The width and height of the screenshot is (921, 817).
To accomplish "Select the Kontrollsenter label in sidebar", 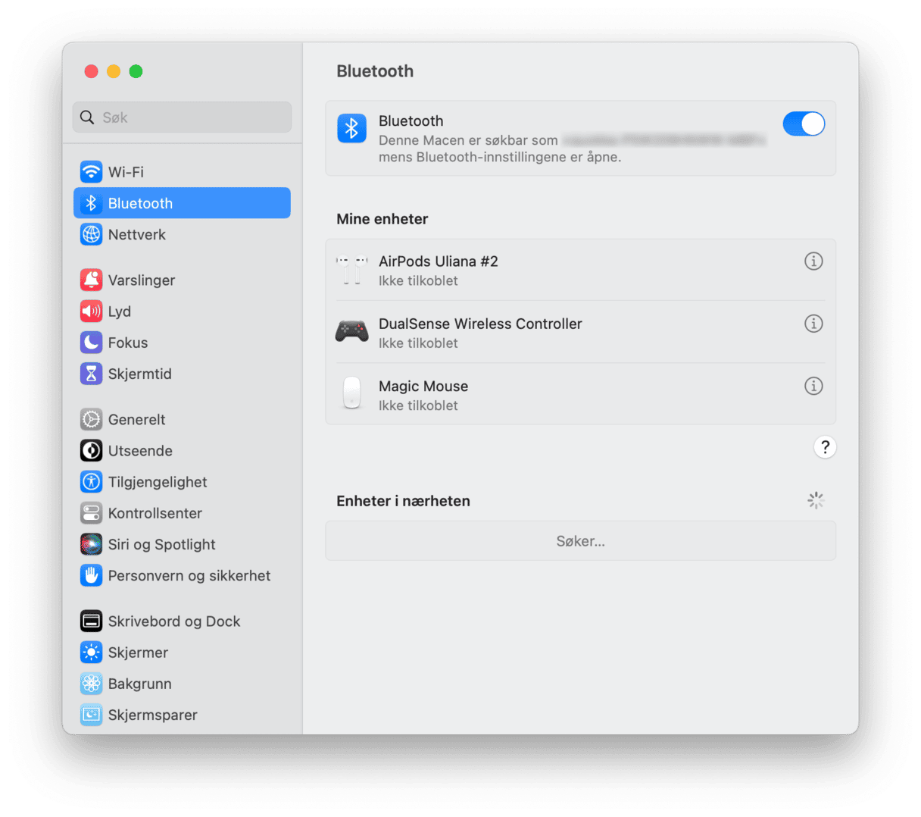I will point(155,513).
